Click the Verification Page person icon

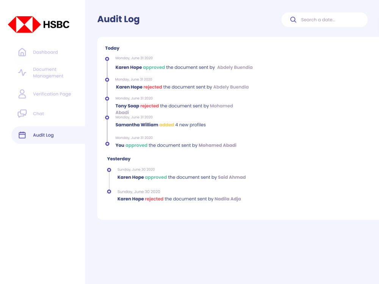click(x=22, y=94)
